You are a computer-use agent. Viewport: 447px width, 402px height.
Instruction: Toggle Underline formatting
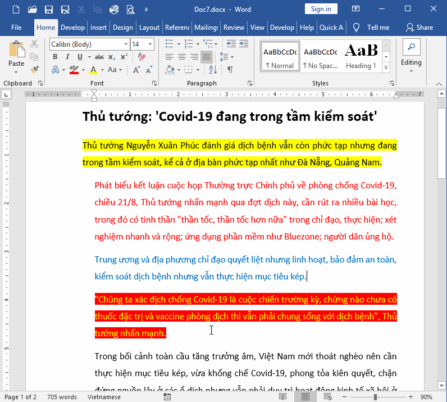coord(80,57)
